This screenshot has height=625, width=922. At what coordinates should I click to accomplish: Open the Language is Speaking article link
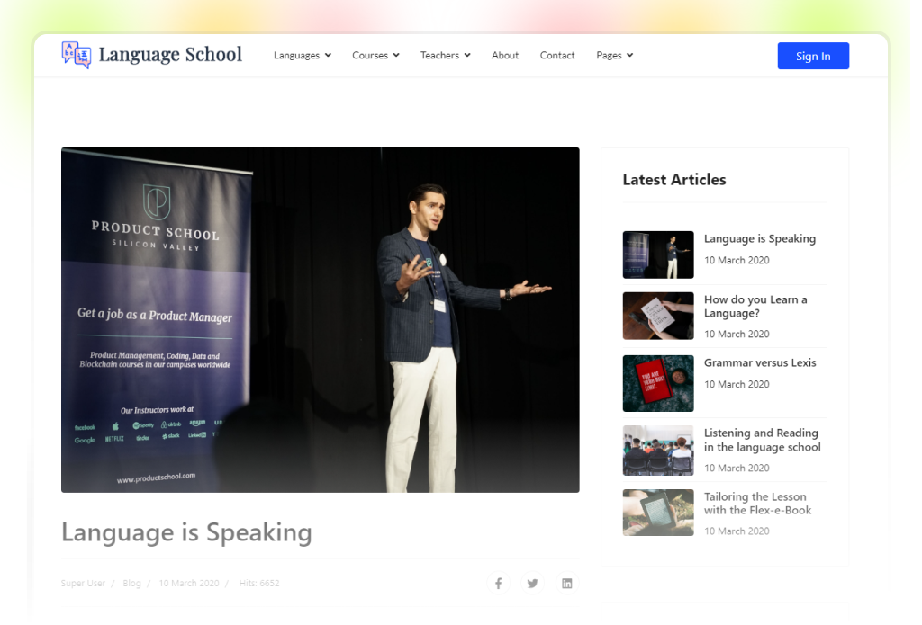click(x=760, y=238)
